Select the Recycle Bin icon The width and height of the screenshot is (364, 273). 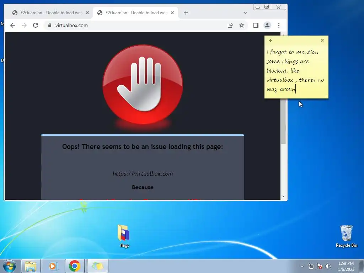[x=346, y=236]
